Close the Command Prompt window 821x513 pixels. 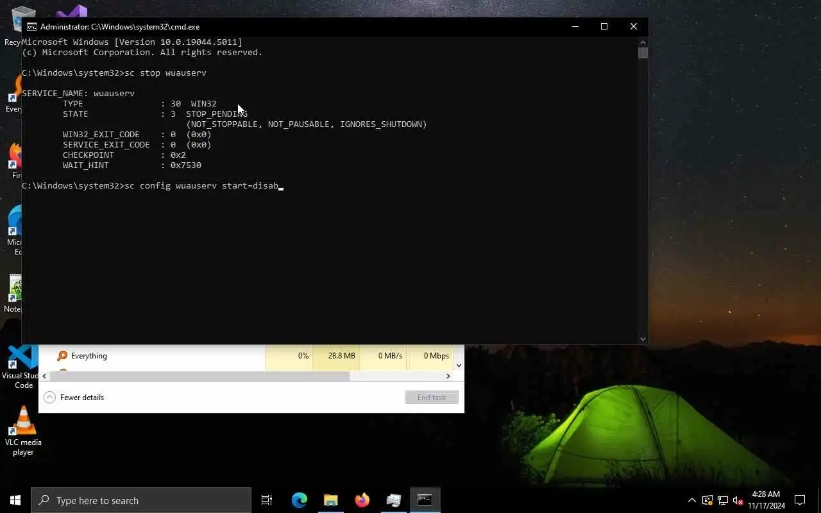coord(634,26)
